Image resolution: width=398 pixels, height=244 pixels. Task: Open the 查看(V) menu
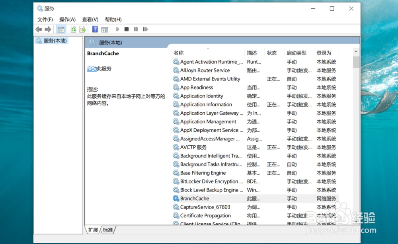[x=90, y=19]
